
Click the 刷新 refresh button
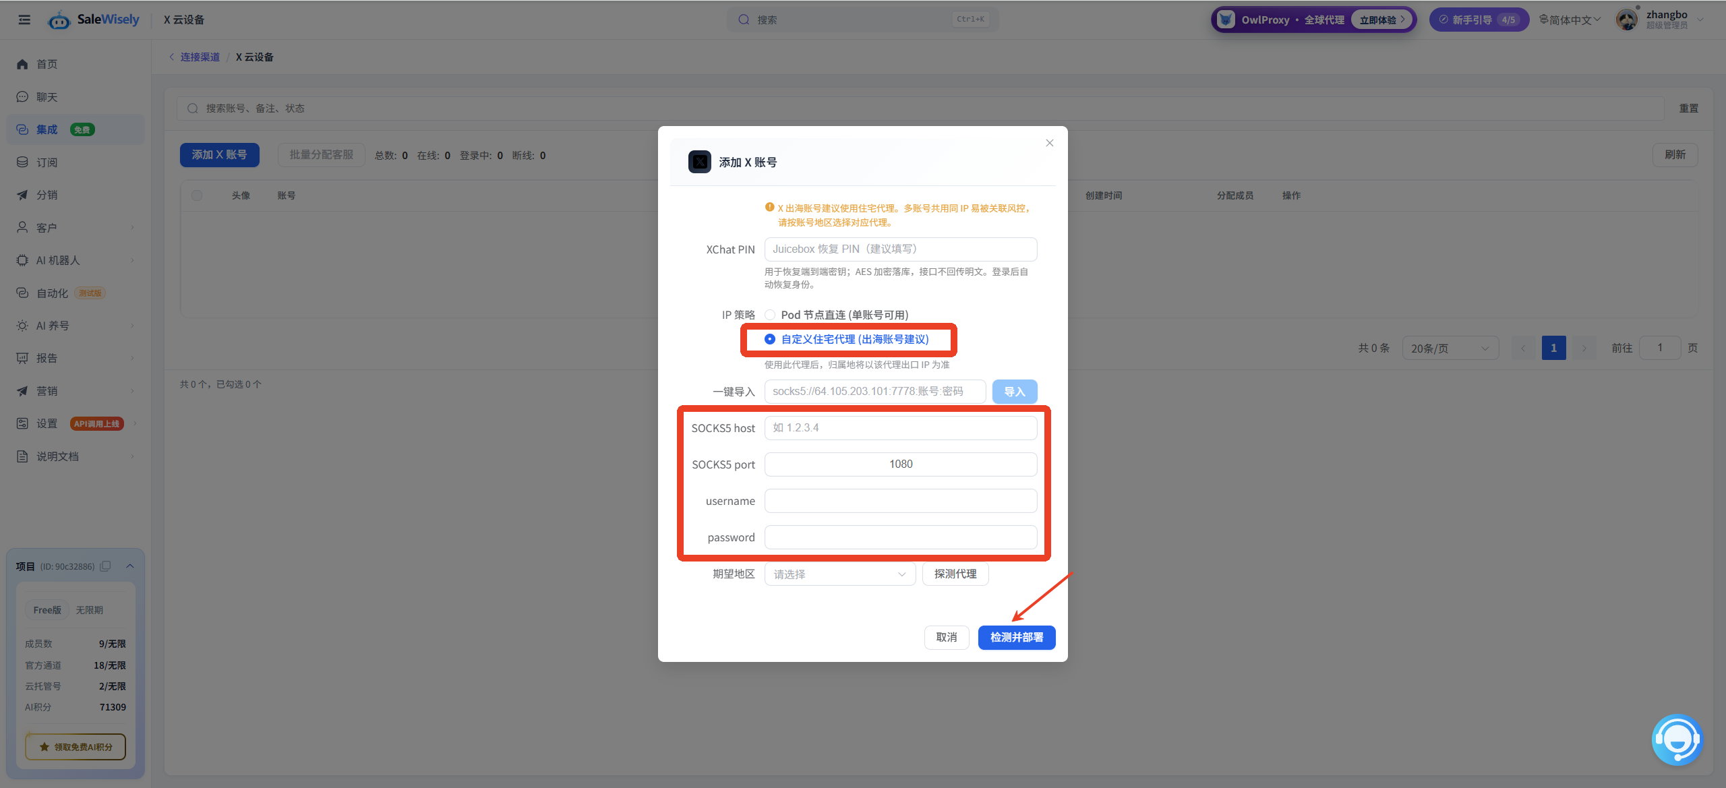[x=1675, y=155]
